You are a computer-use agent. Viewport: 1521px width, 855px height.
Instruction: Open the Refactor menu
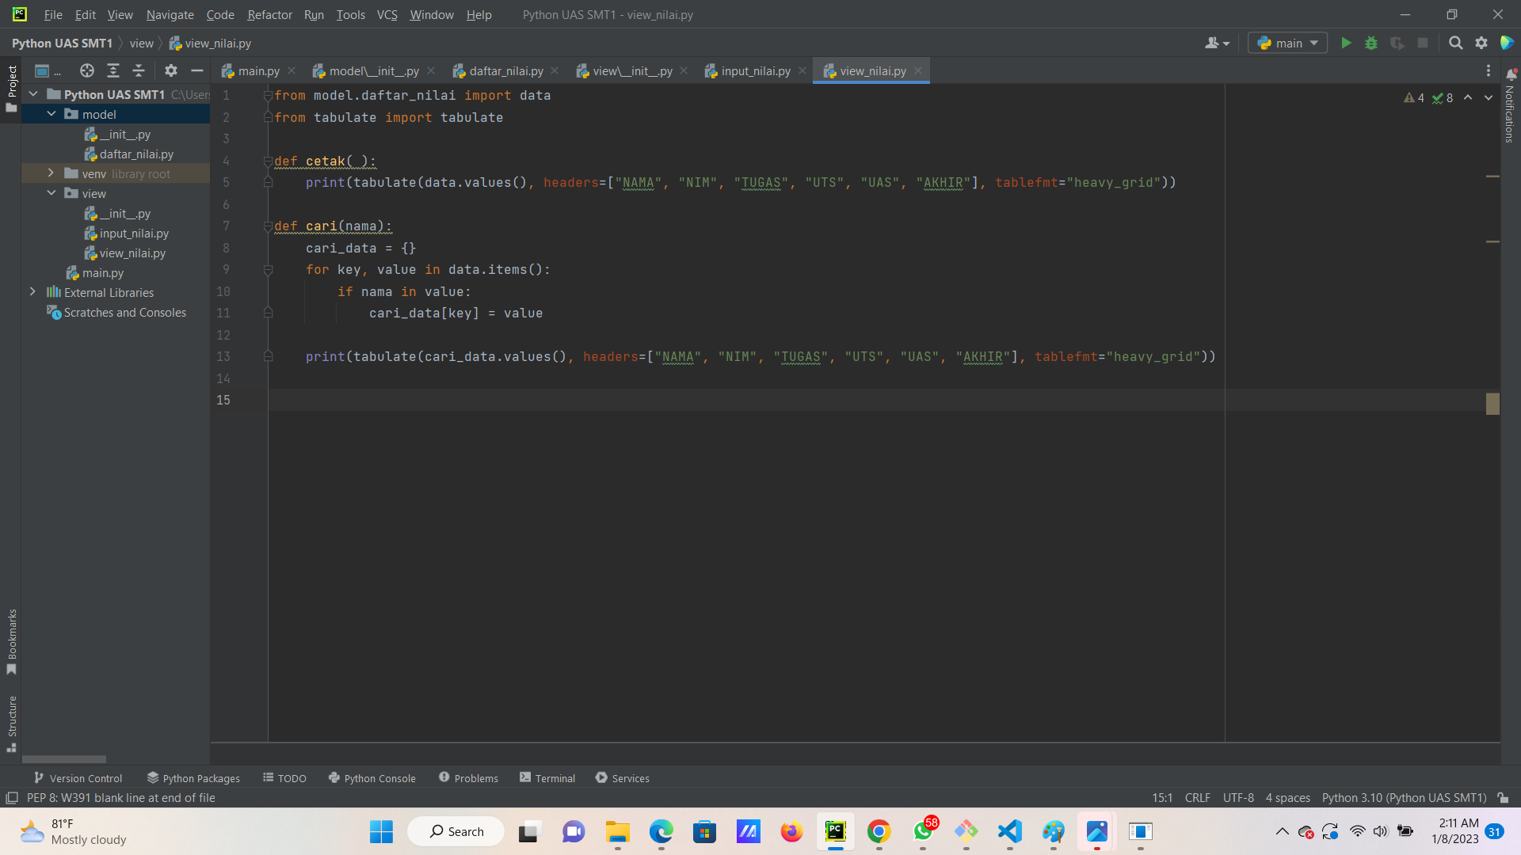(269, 15)
